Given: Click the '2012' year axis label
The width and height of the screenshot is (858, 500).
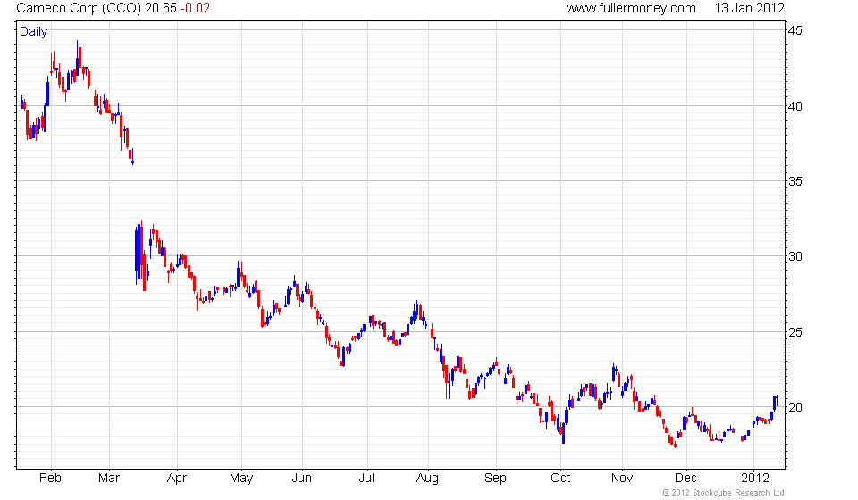Looking at the screenshot, I should (755, 479).
